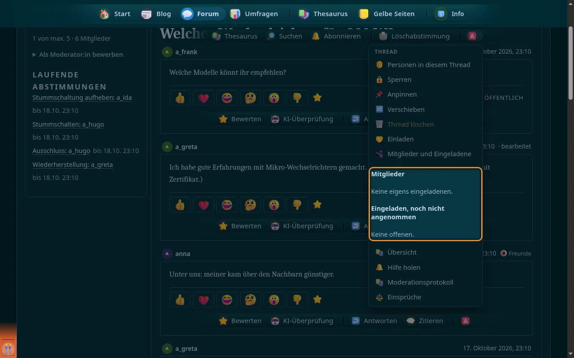React with heart on a_frank's post
This screenshot has width=574, height=358.
pos(204,98)
